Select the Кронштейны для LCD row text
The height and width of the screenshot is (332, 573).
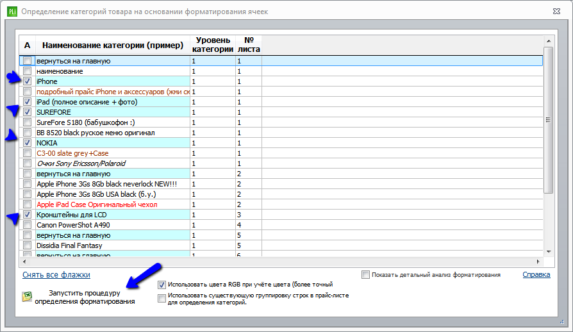coord(72,215)
